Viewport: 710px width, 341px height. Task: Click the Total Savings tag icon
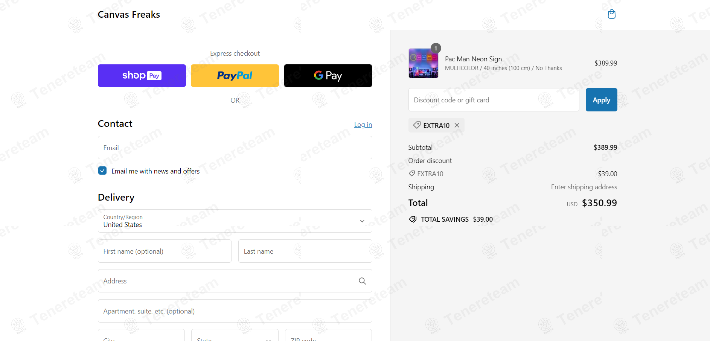pyautogui.click(x=413, y=219)
